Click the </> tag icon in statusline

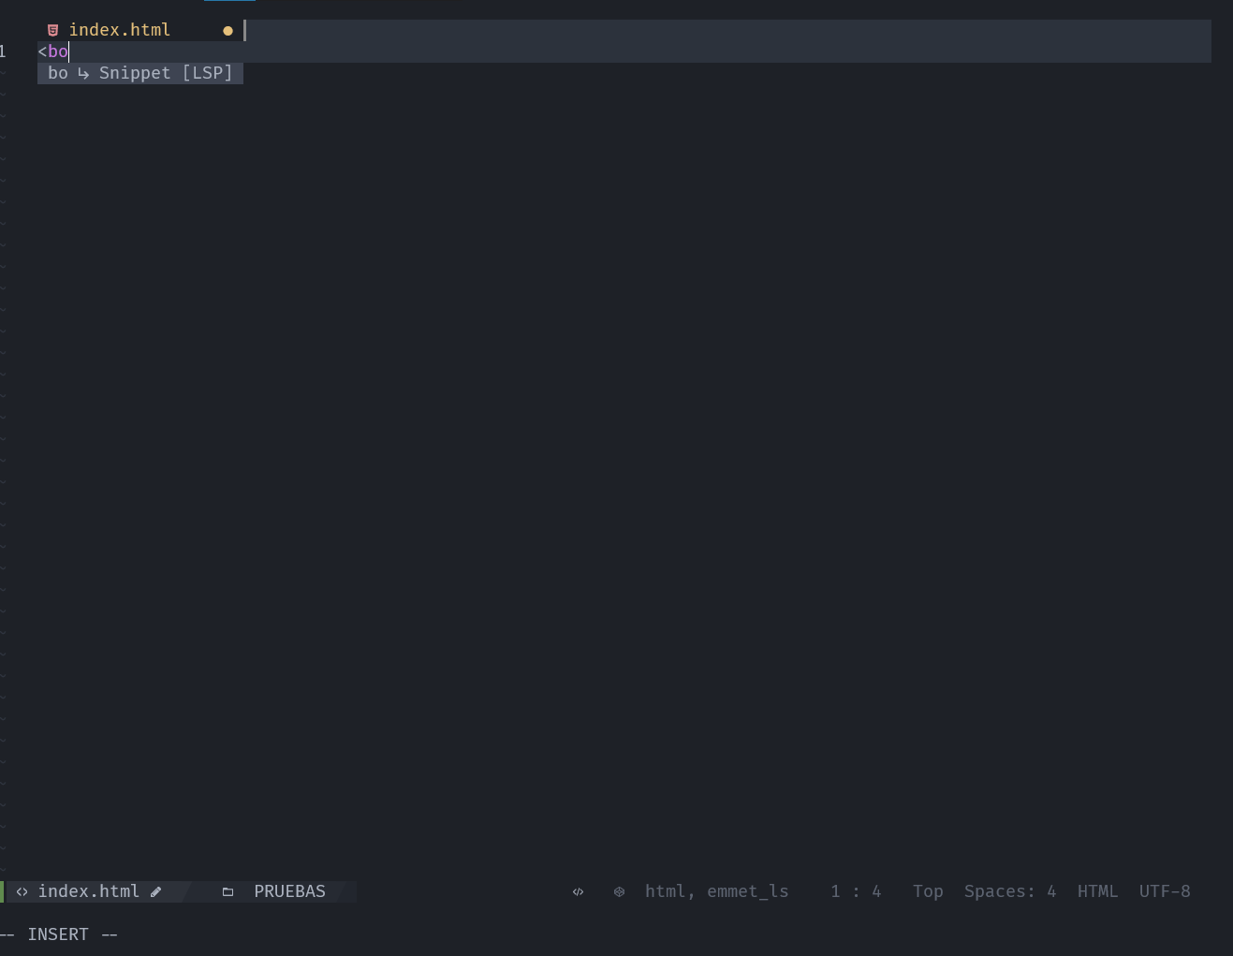578,891
